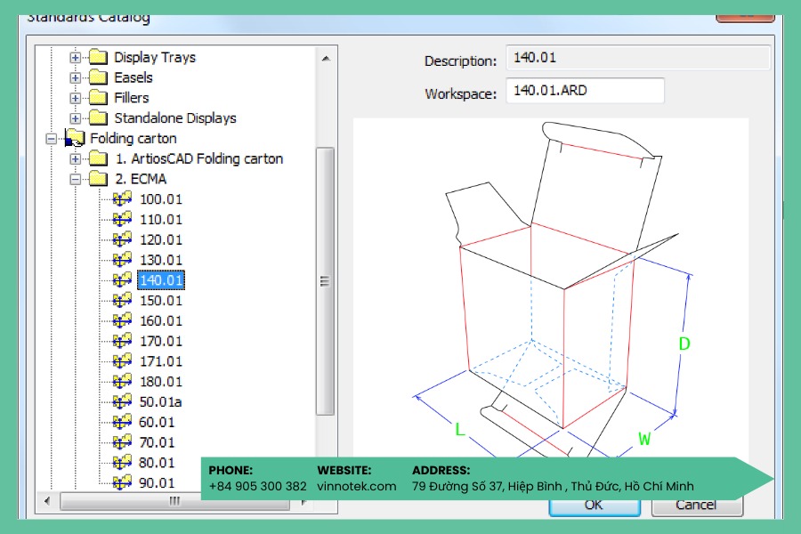Click the standard icon beside 130.01
801x534 pixels.
(x=122, y=260)
